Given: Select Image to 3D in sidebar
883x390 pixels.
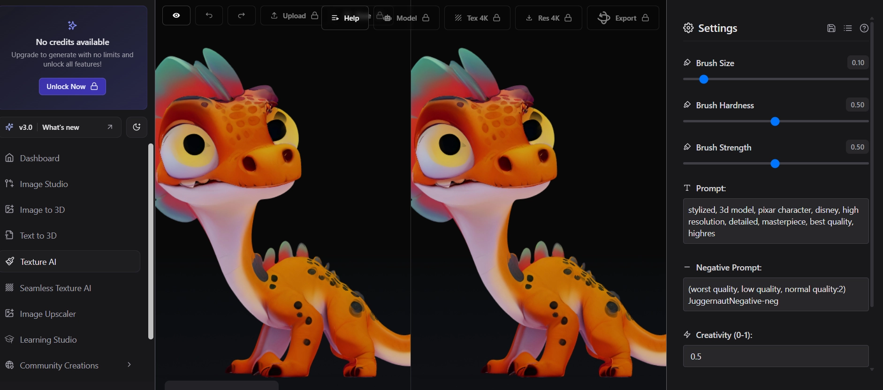Looking at the screenshot, I should tap(42, 210).
